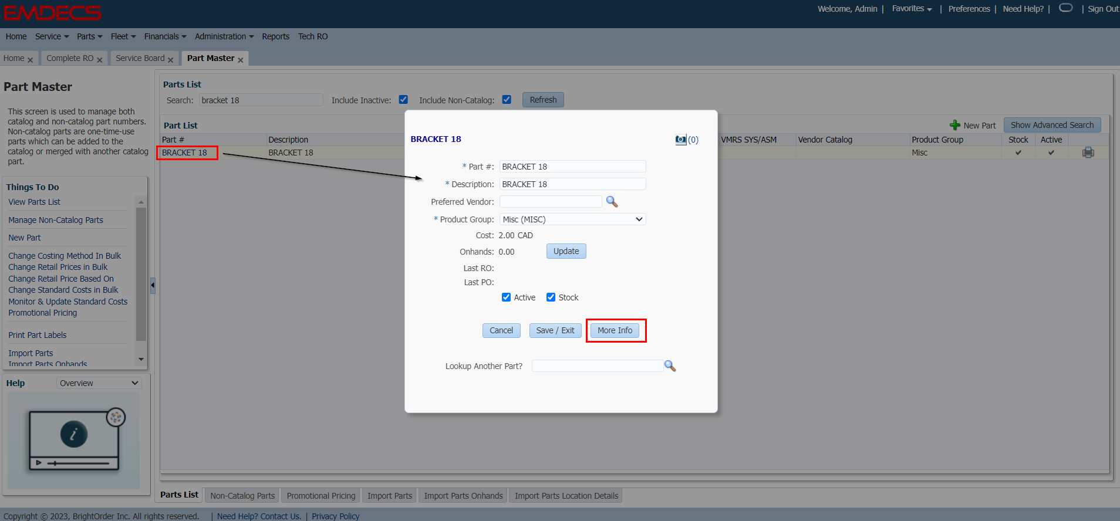The image size is (1120, 521).
Task: Click the green plus New Part icon
Action: pos(955,125)
